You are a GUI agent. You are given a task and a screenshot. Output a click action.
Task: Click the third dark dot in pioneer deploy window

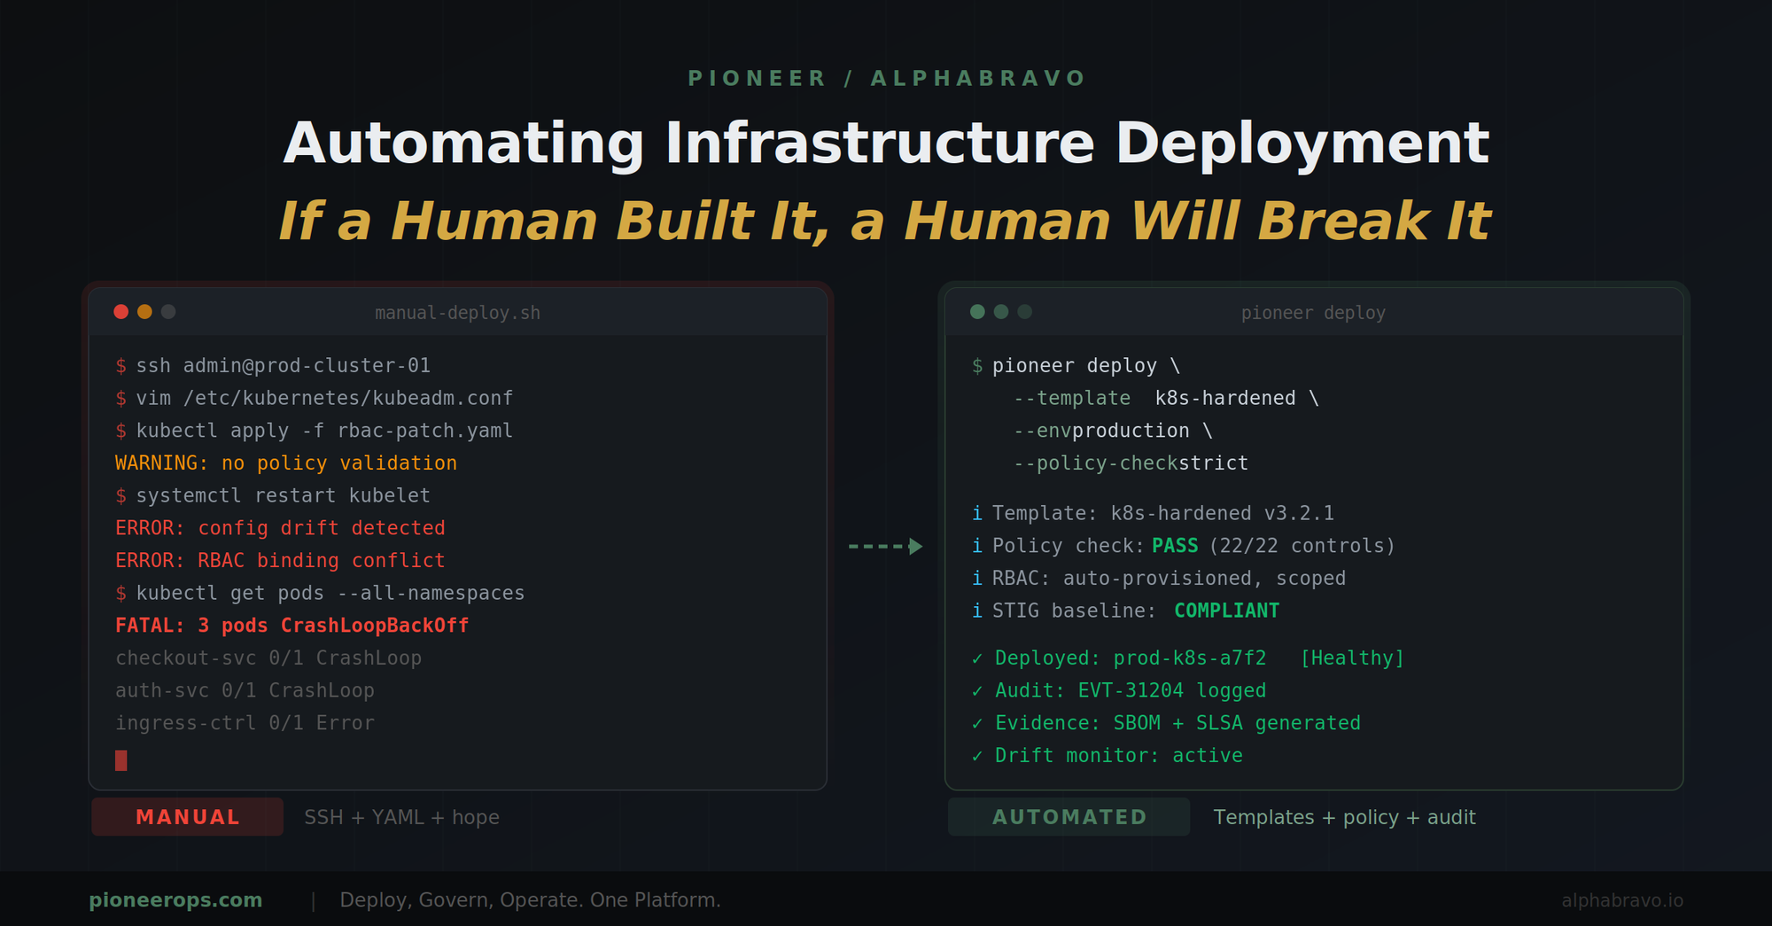point(1025,312)
